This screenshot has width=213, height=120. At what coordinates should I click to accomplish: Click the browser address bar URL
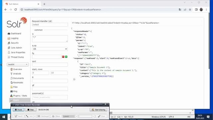pos(63,10)
